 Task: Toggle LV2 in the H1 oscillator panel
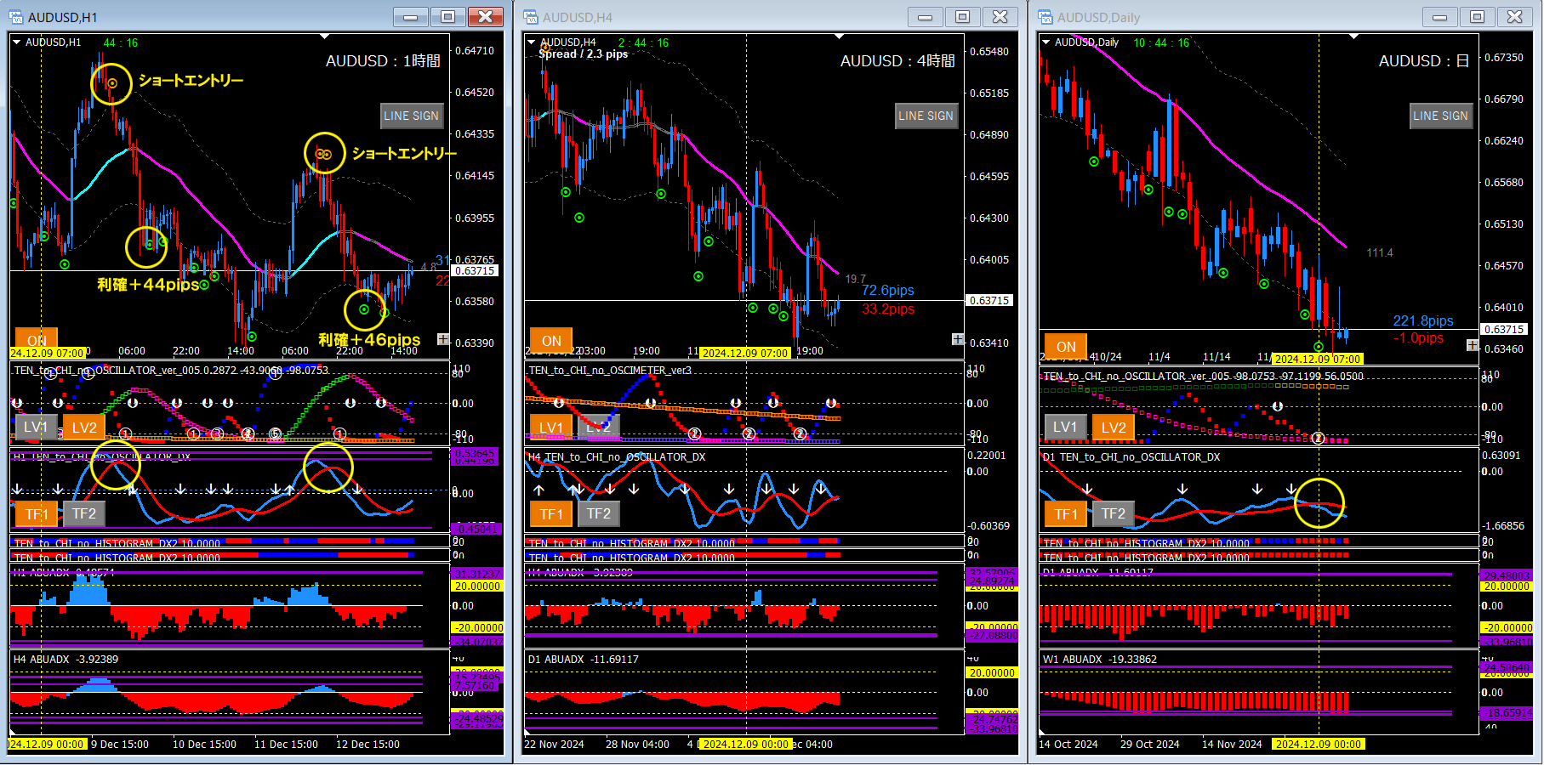[84, 427]
